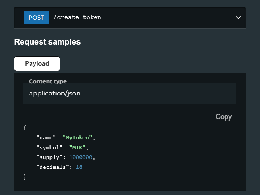
Task: Select the "MTK" string value
Action: (77, 147)
